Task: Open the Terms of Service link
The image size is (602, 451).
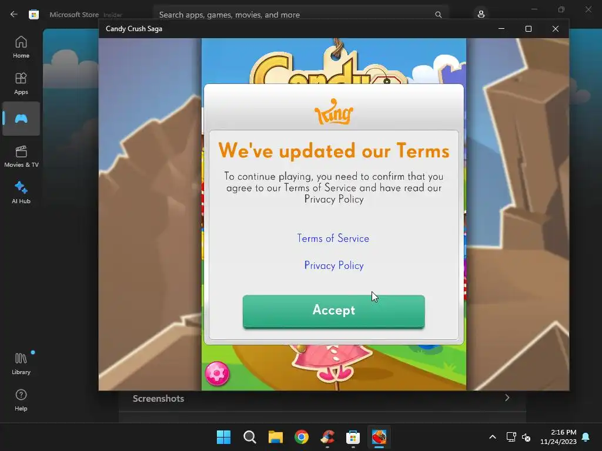Action: 333,238
